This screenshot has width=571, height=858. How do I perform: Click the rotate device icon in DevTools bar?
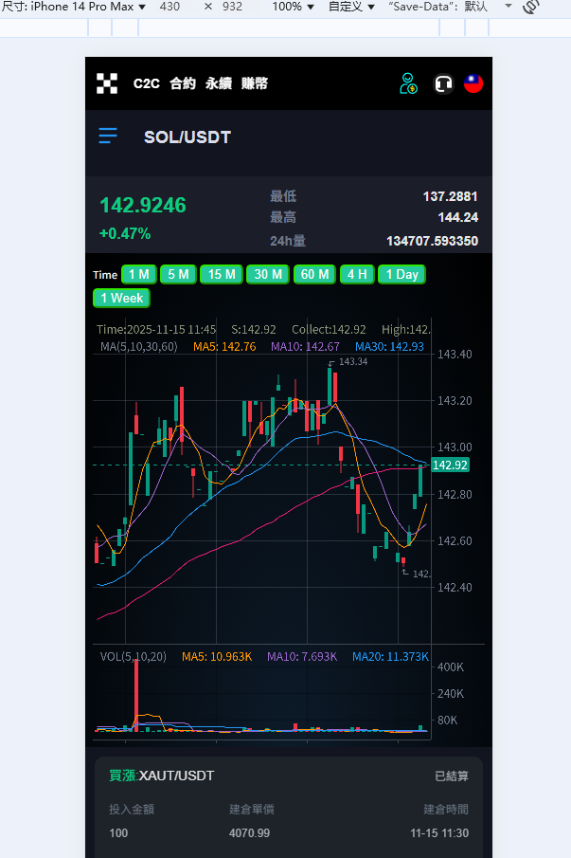coord(531,7)
